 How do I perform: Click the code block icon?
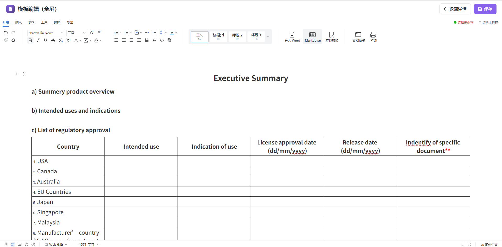[x=162, y=40]
